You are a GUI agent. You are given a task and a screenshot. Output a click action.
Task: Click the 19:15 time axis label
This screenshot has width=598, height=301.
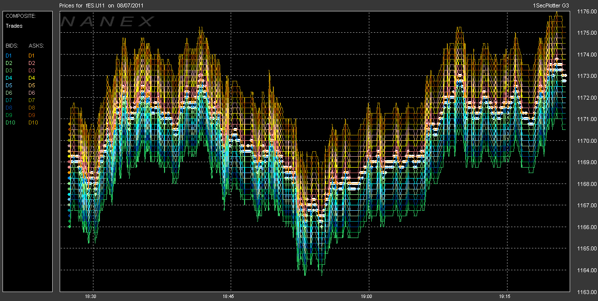pyautogui.click(x=506, y=297)
